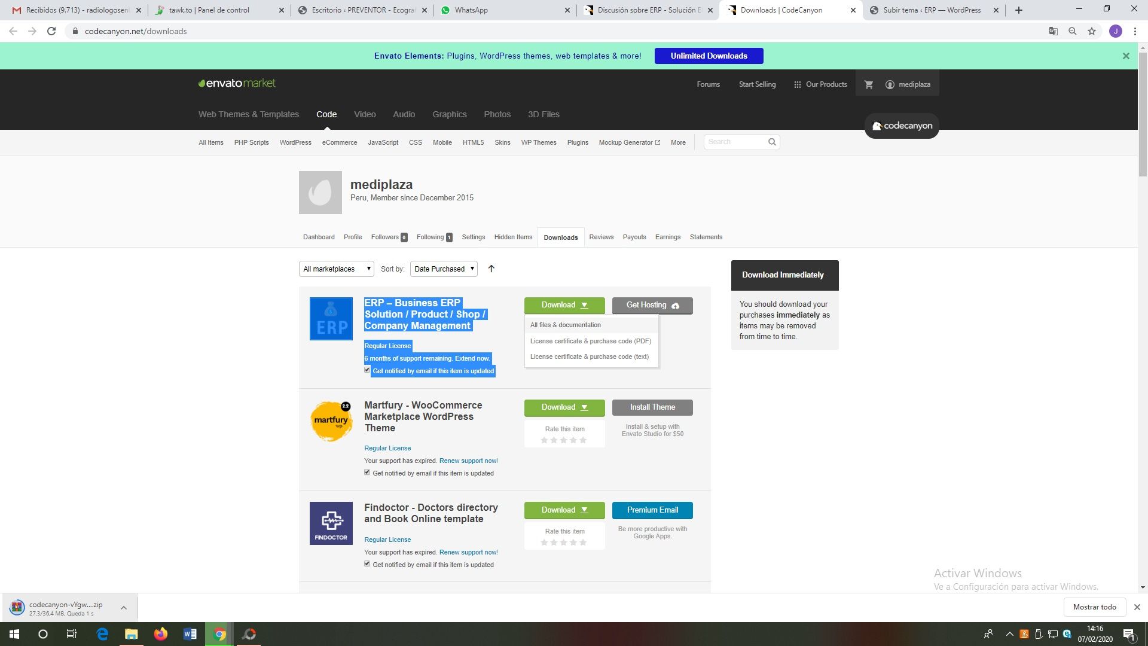Click the Get Hosting button
The image size is (1148, 646).
click(x=652, y=305)
